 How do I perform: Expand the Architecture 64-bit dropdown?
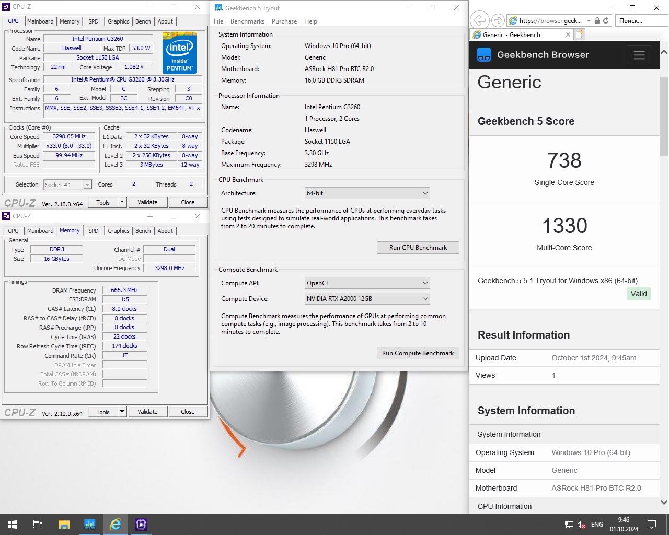tap(425, 193)
